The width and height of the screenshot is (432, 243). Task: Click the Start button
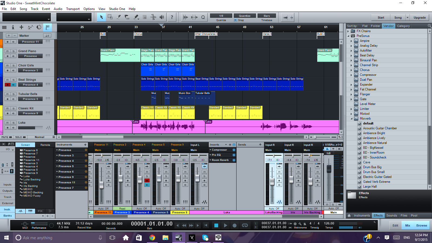tap(381, 18)
